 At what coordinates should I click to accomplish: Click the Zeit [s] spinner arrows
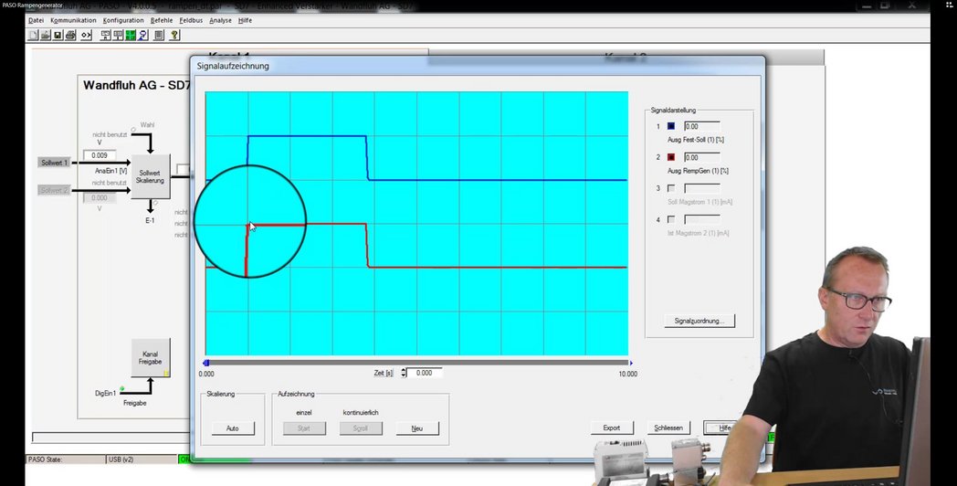click(403, 373)
